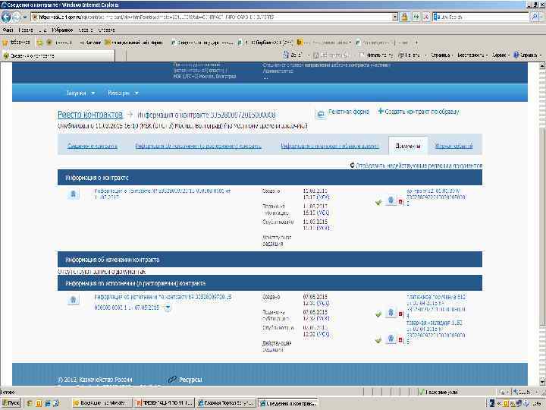Click the document icon in 'Информация о контракте' row
The height and width of the screenshot is (410, 546).
pyautogui.click(x=73, y=194)
